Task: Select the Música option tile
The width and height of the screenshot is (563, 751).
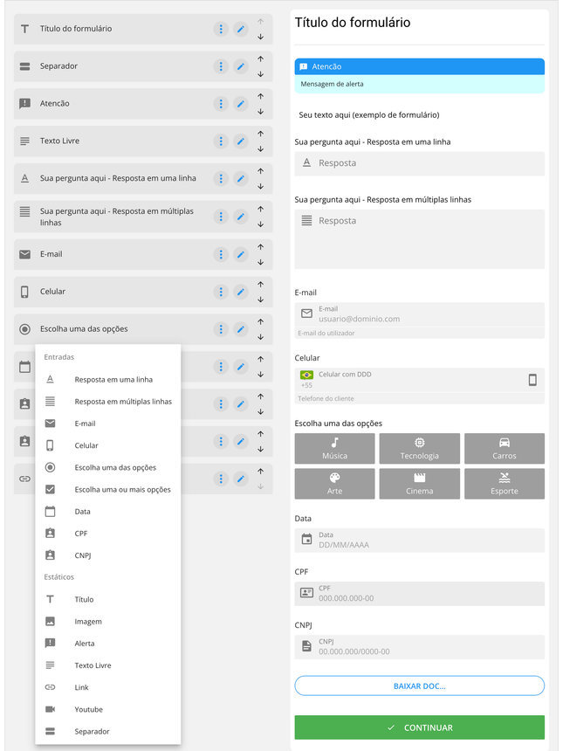Action: pyautogui.click(x=334, y=448)
